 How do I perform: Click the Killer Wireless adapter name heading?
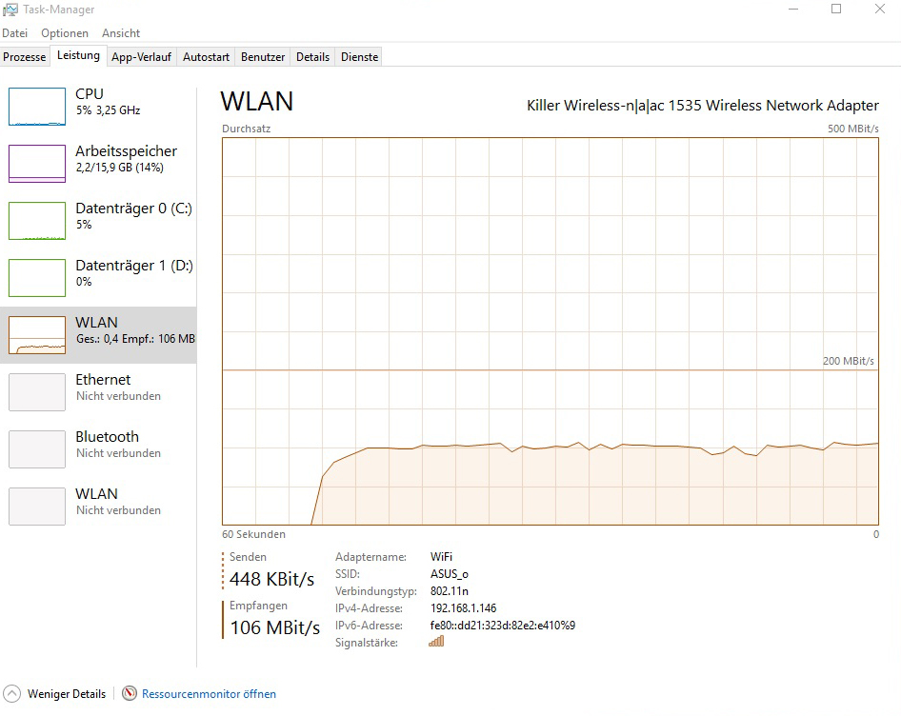coord(703,106)
